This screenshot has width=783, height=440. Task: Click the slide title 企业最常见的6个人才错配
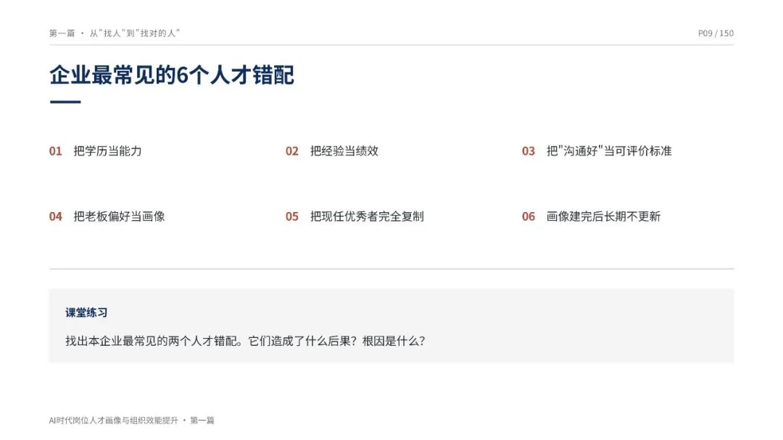point(171,75)
